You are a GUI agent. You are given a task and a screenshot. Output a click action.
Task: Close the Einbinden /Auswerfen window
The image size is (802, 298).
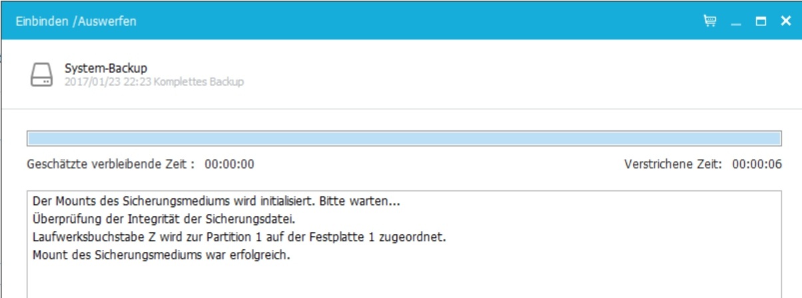tap(785, 21)
